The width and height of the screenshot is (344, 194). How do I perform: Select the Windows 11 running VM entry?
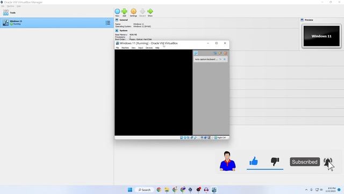[57, 23]
